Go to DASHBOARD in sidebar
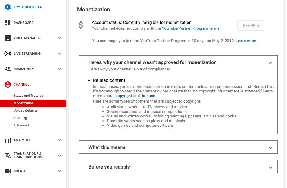The height and width of the screenshot is (188, 287). [x=24, y=23]
